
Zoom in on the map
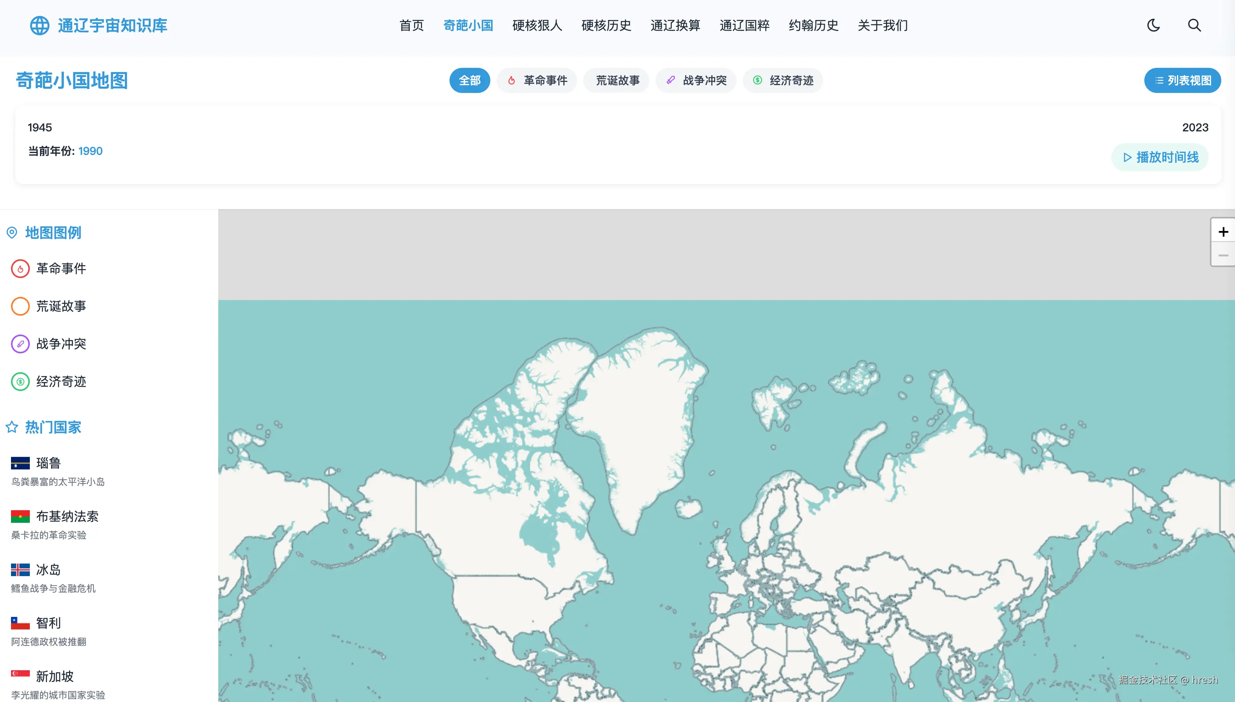pyautogui.click(x=1222, y=232)
